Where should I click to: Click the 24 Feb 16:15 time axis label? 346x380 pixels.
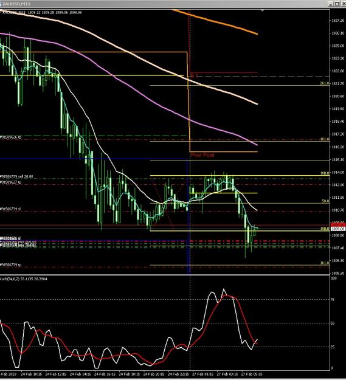click(x=105, y=374)
